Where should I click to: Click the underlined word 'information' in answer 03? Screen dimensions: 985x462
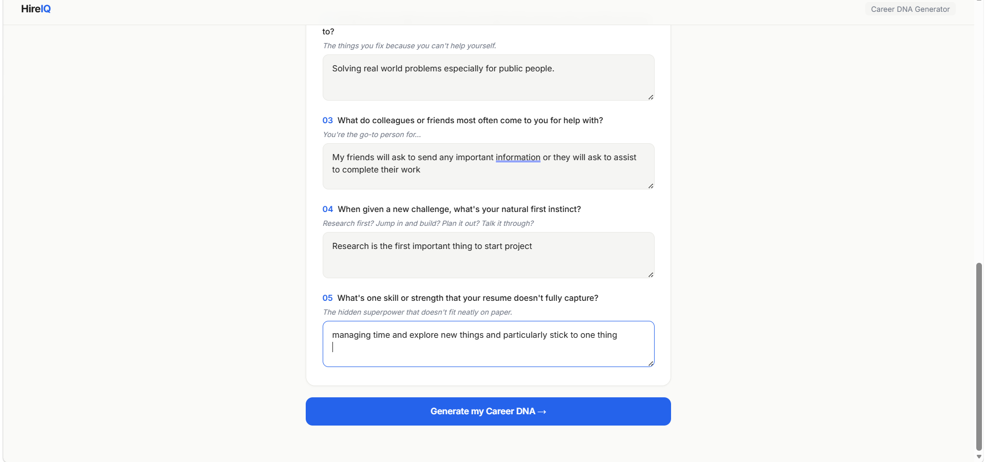point(518,158)
